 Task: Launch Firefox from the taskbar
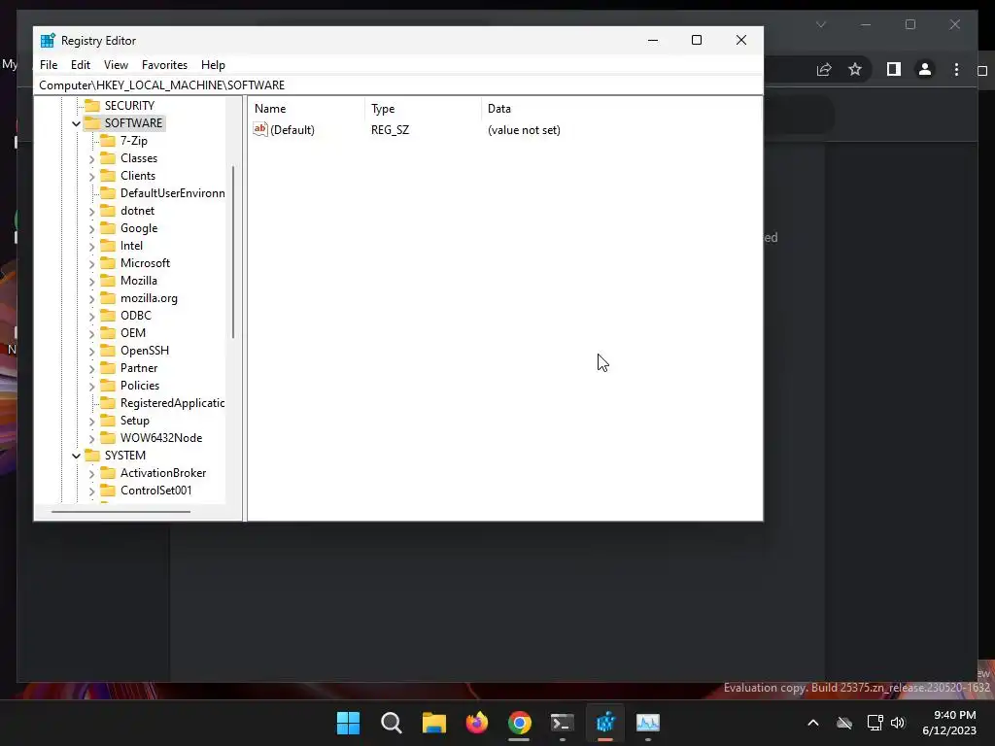coord(476,723)
